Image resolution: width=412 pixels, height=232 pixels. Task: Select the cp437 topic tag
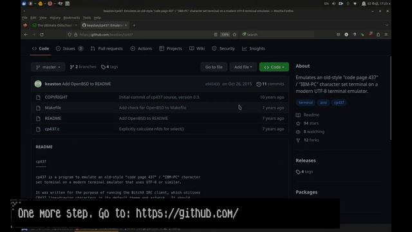click(339, 102)
